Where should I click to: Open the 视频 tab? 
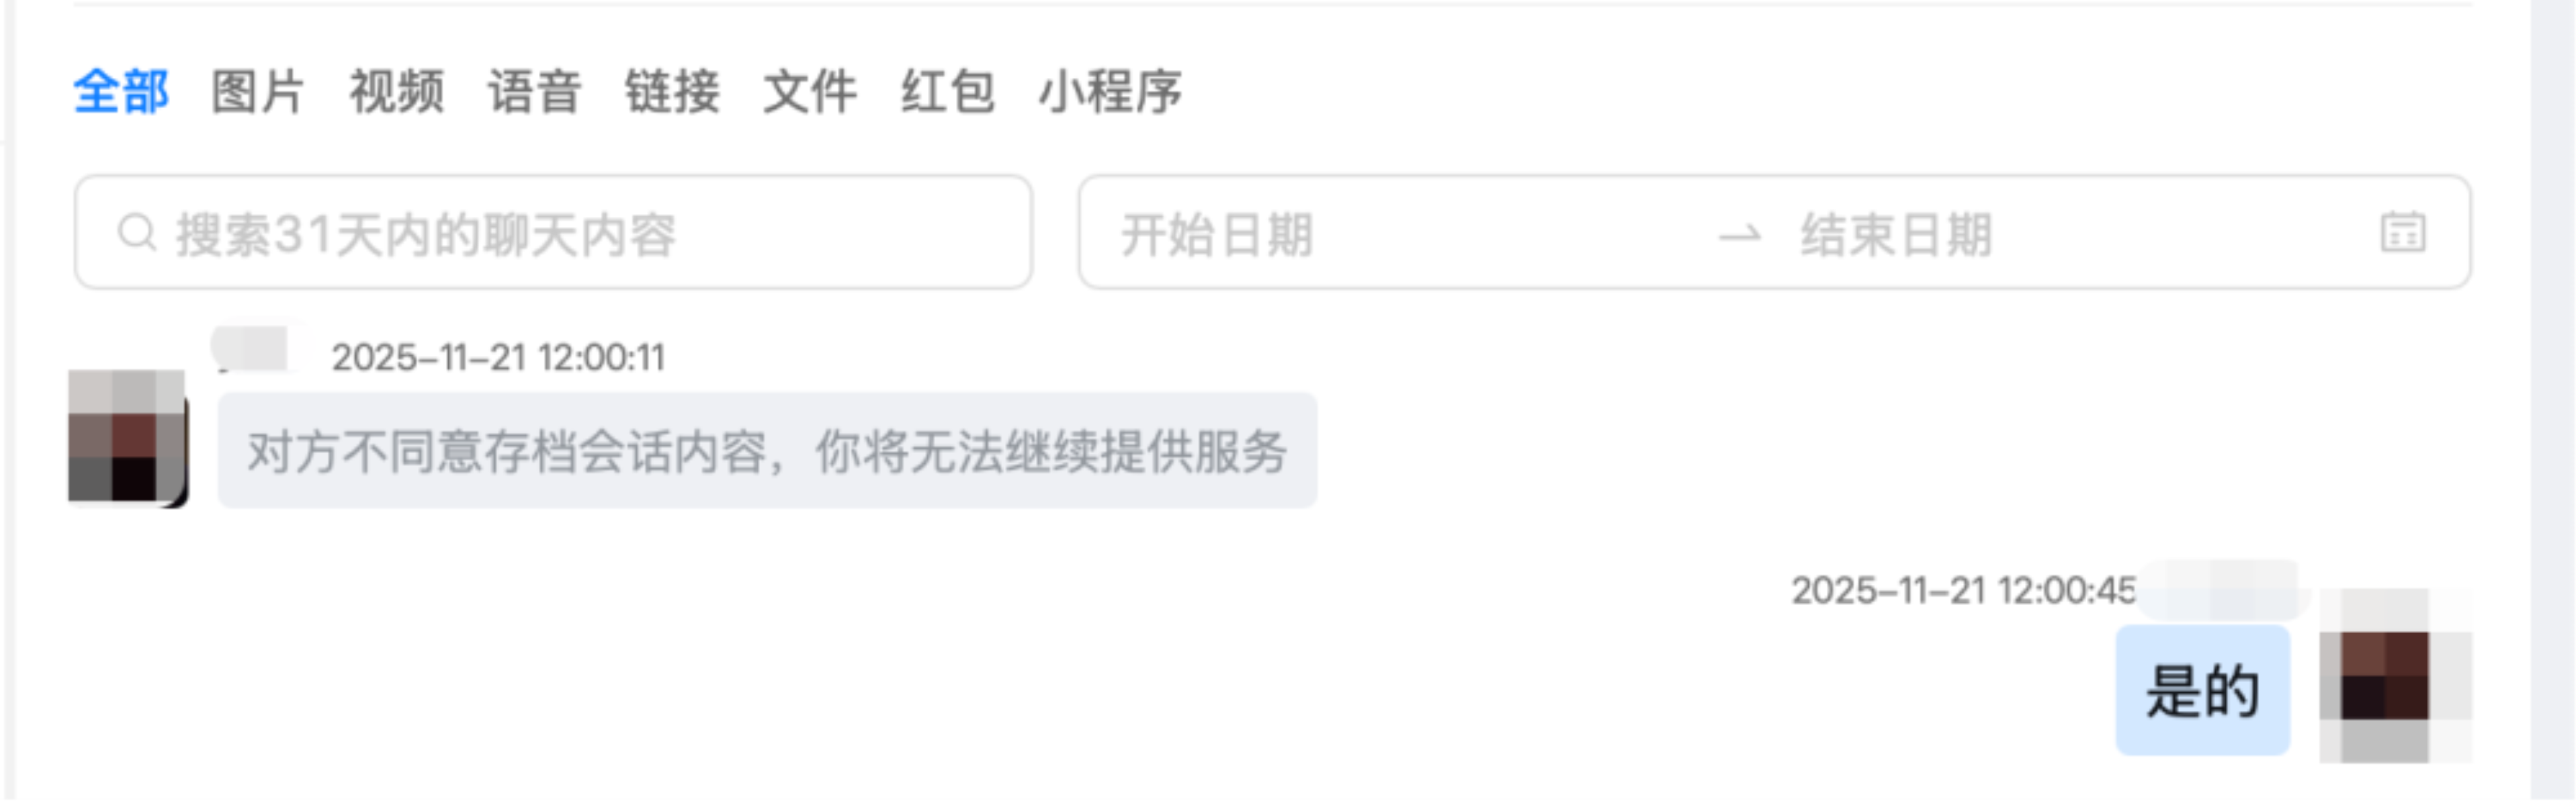396,92
